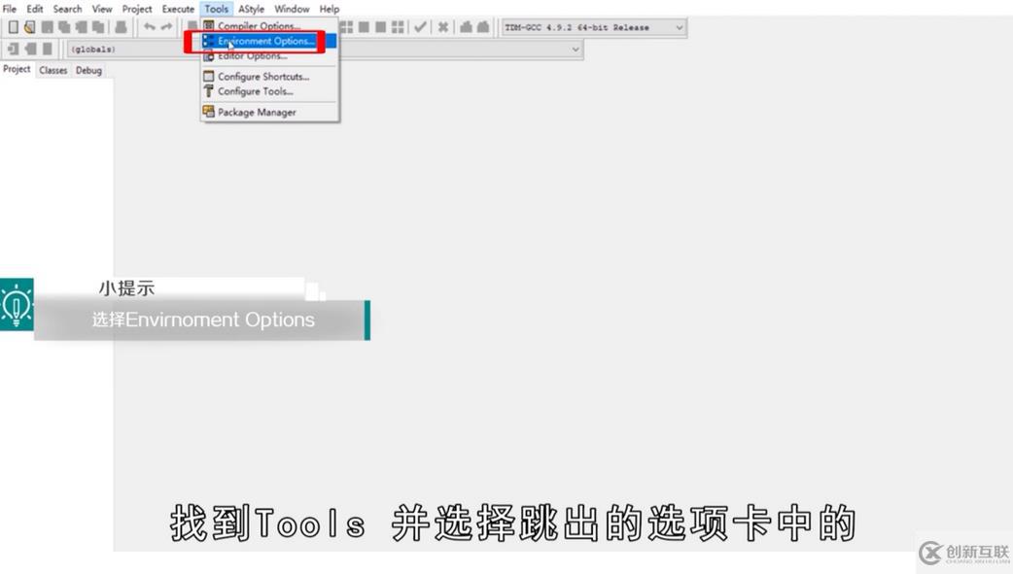The image size is (1013, 574).
Task: Redo the last undone edit
Action: coord(165,26)
